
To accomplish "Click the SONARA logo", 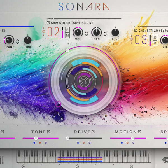I will pyautogui.click(x=84, y=6).
